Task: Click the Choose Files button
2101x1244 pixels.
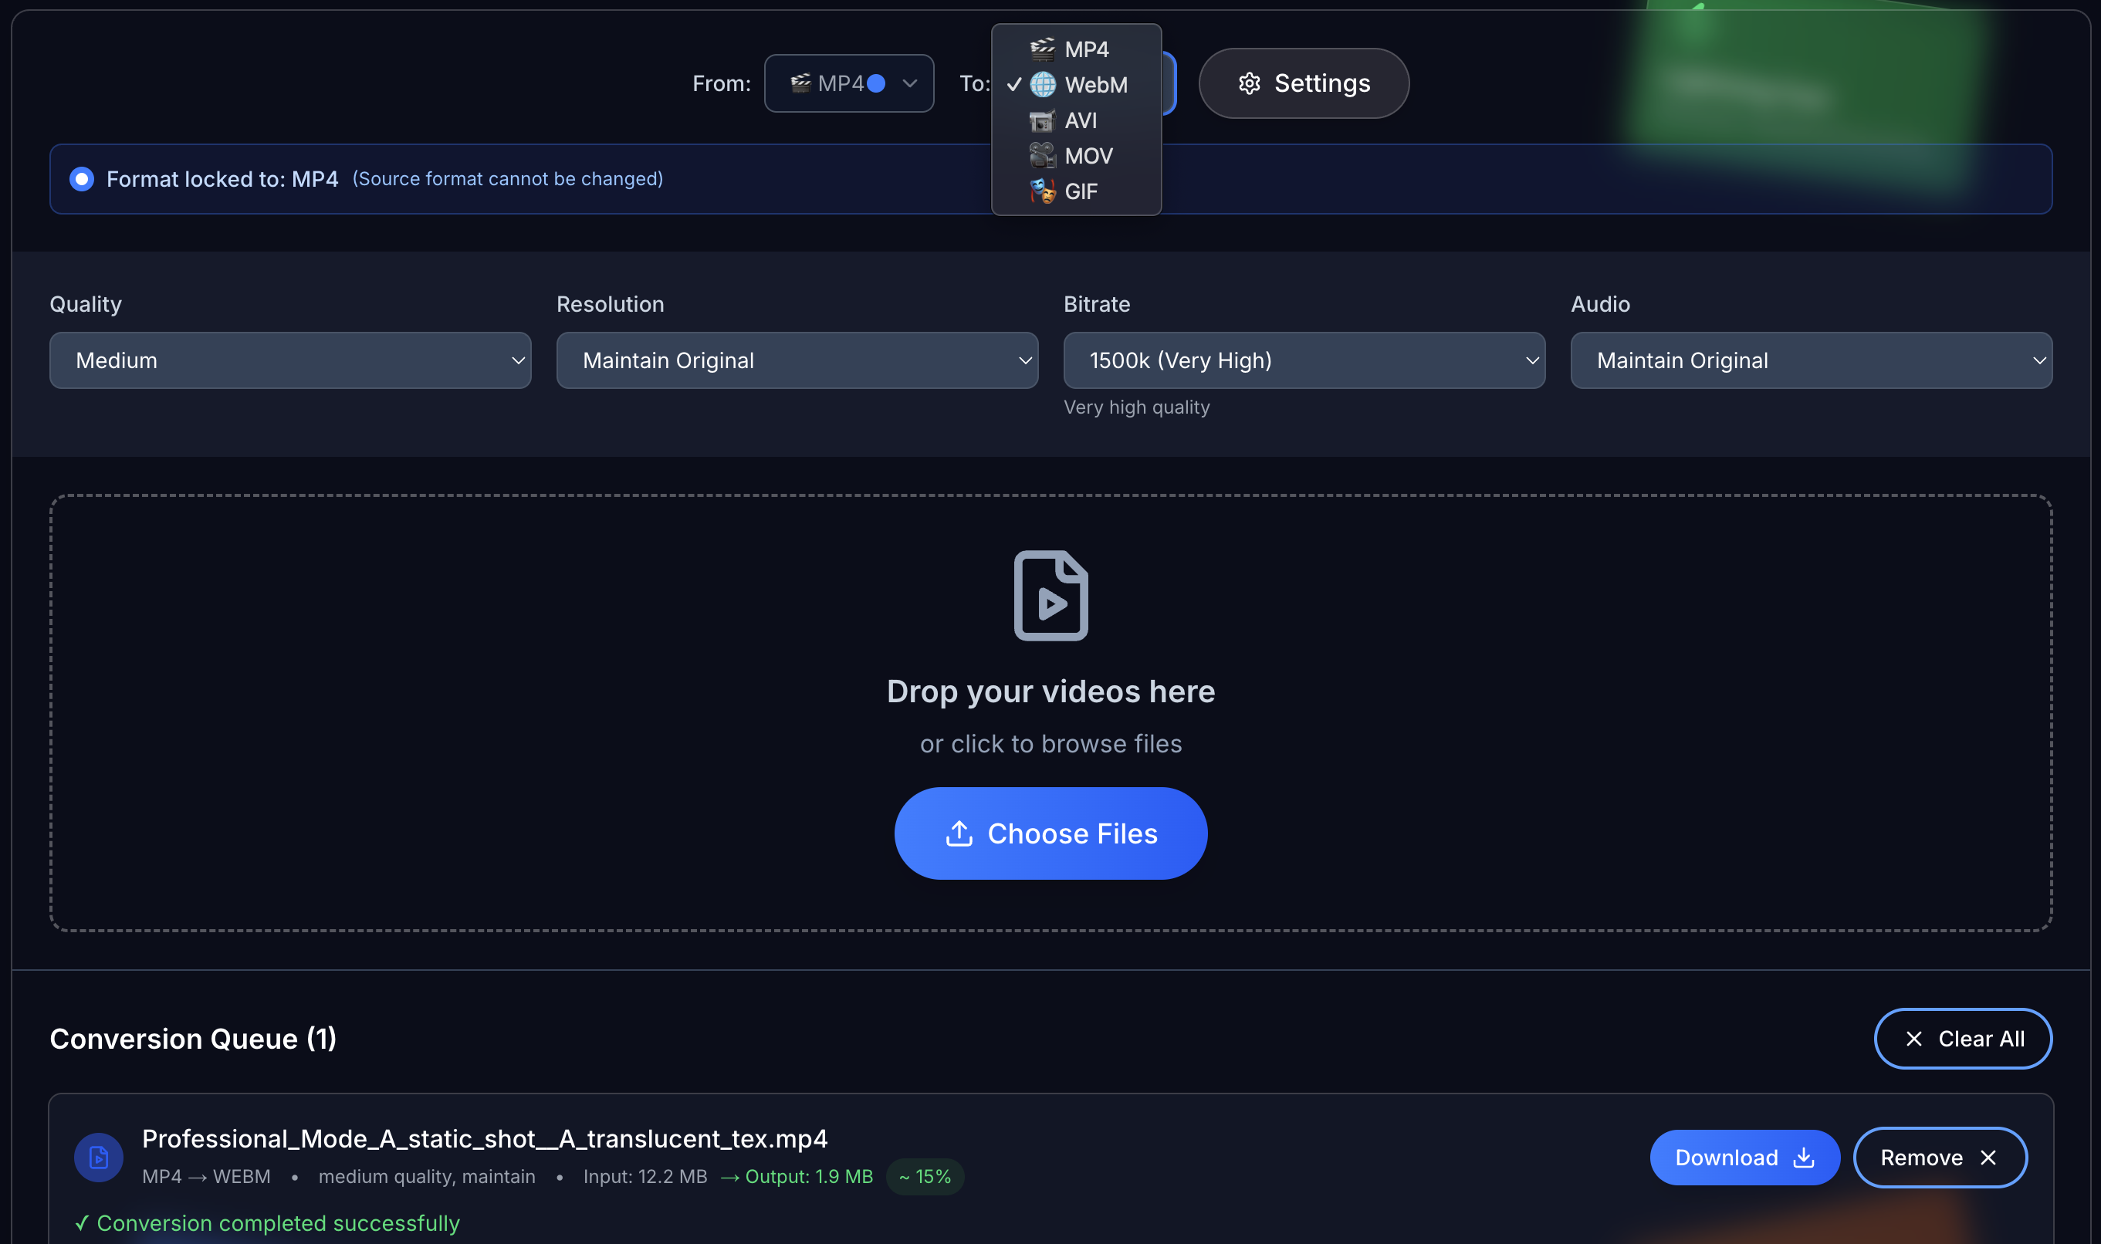Action: [x=1050, y=833]
